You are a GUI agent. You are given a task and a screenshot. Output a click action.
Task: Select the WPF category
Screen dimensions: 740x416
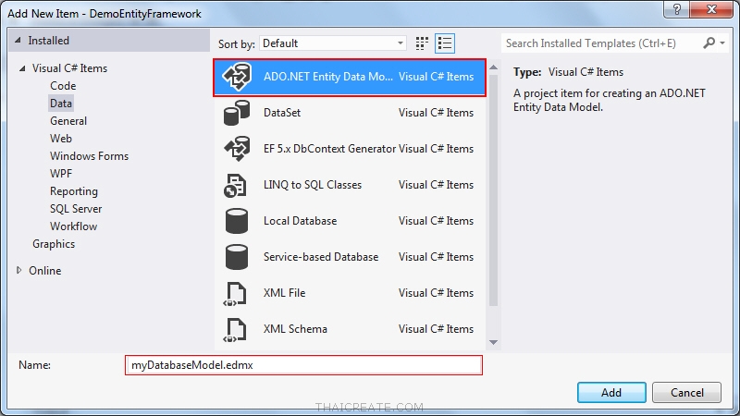(x=61, y=174)
